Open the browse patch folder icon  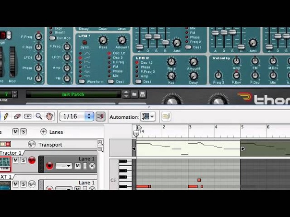pos(134,94)
